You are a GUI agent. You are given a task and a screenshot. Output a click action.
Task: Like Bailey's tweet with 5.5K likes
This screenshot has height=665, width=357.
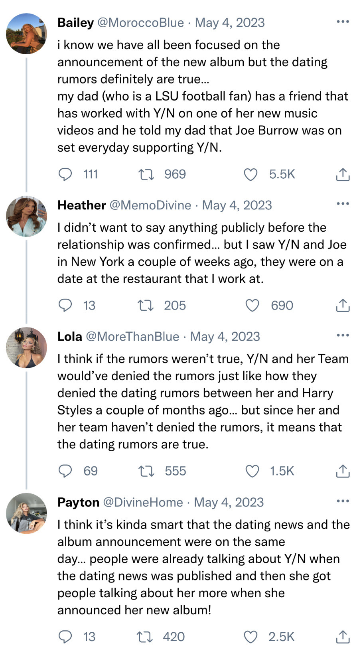(250, 174)
